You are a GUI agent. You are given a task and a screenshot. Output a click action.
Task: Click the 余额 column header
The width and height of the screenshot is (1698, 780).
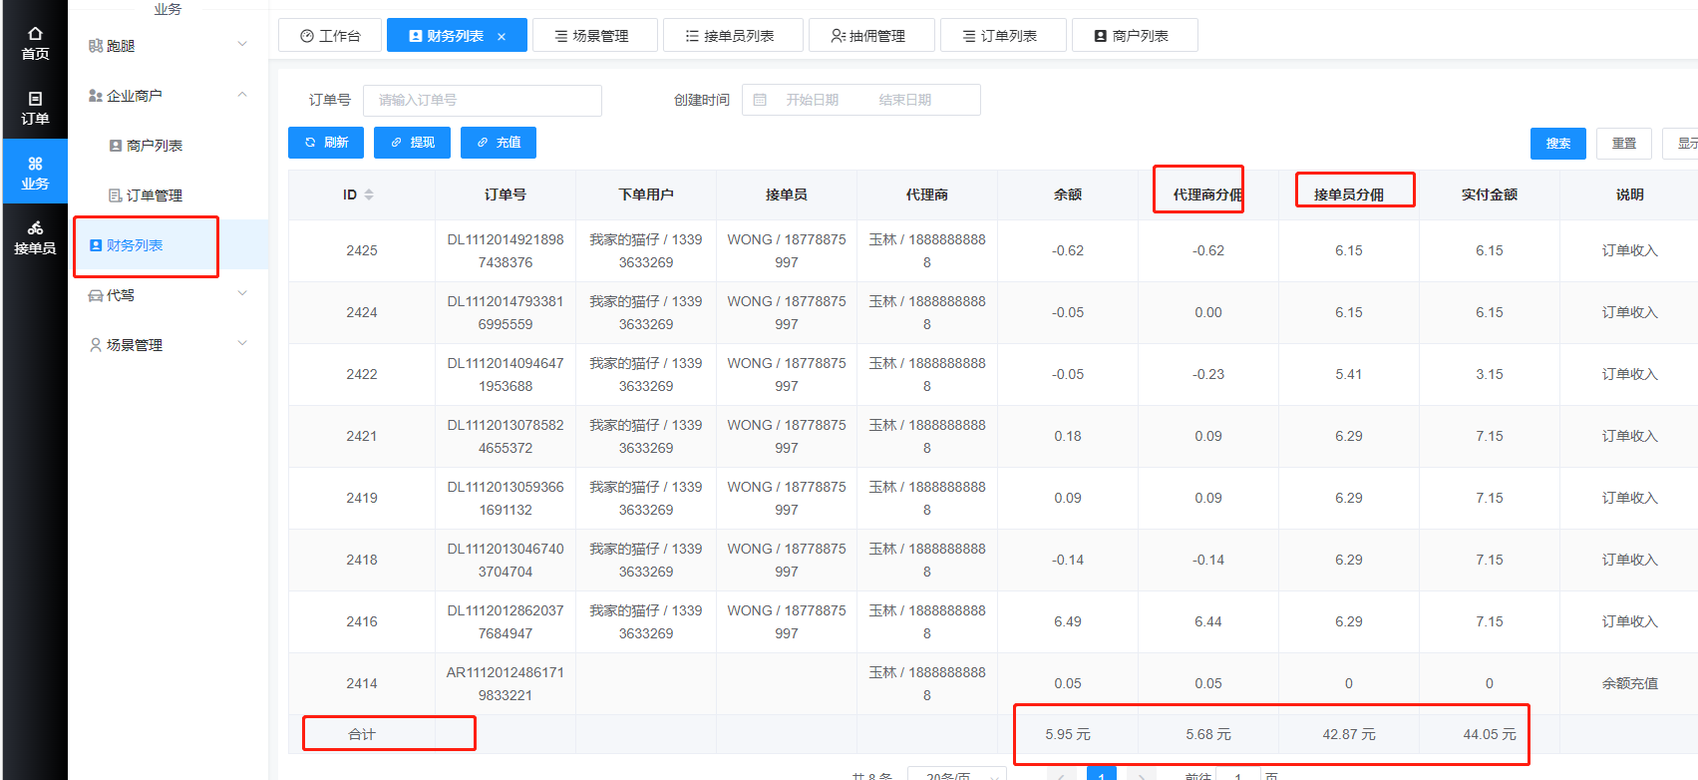tap(1068, 195)
